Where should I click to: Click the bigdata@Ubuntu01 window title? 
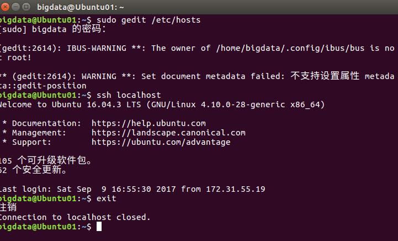click(81, 7)
